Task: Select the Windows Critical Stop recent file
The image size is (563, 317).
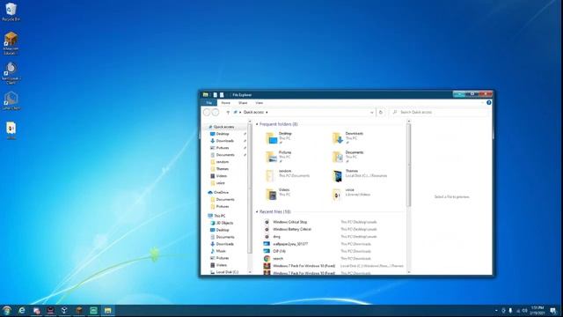Action: tap(289, 222)
